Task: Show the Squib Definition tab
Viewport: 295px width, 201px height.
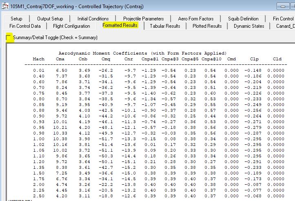Action: click(243, 19)
